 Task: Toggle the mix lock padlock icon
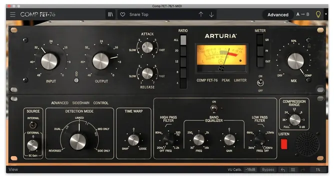point(309,45)
